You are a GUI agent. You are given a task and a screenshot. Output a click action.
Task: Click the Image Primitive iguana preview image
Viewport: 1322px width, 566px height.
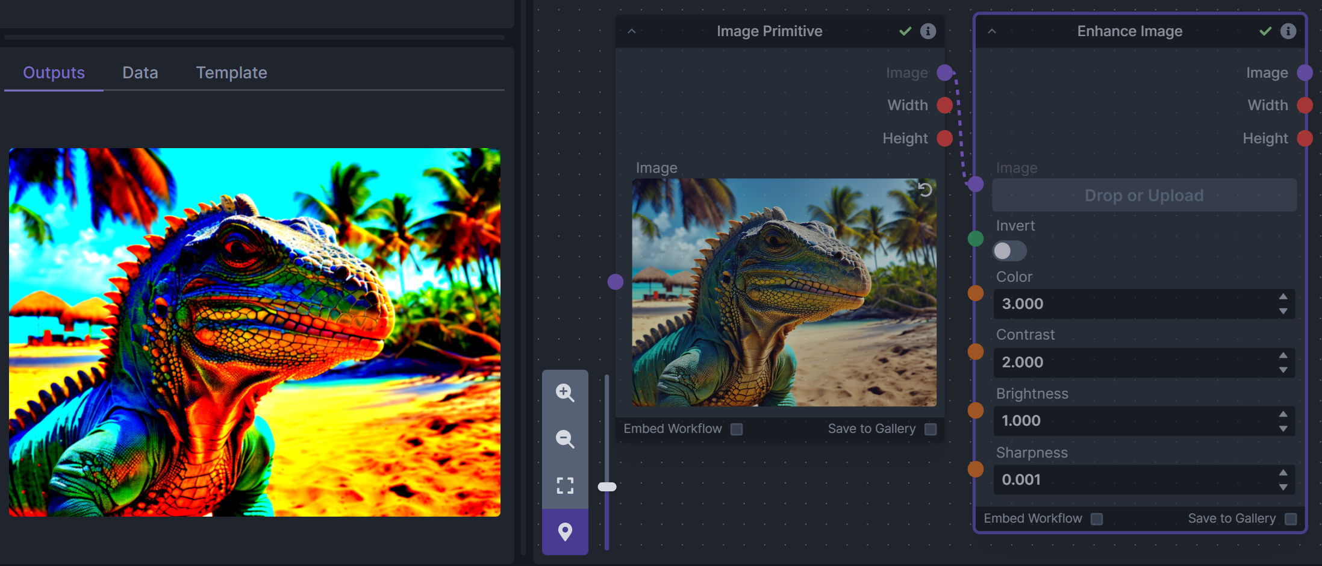pyautogui.click(x=784, y=293)
